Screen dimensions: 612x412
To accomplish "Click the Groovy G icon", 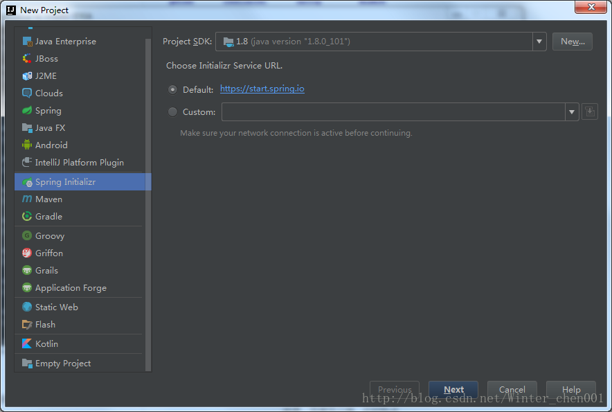I will tap(27, 235).
